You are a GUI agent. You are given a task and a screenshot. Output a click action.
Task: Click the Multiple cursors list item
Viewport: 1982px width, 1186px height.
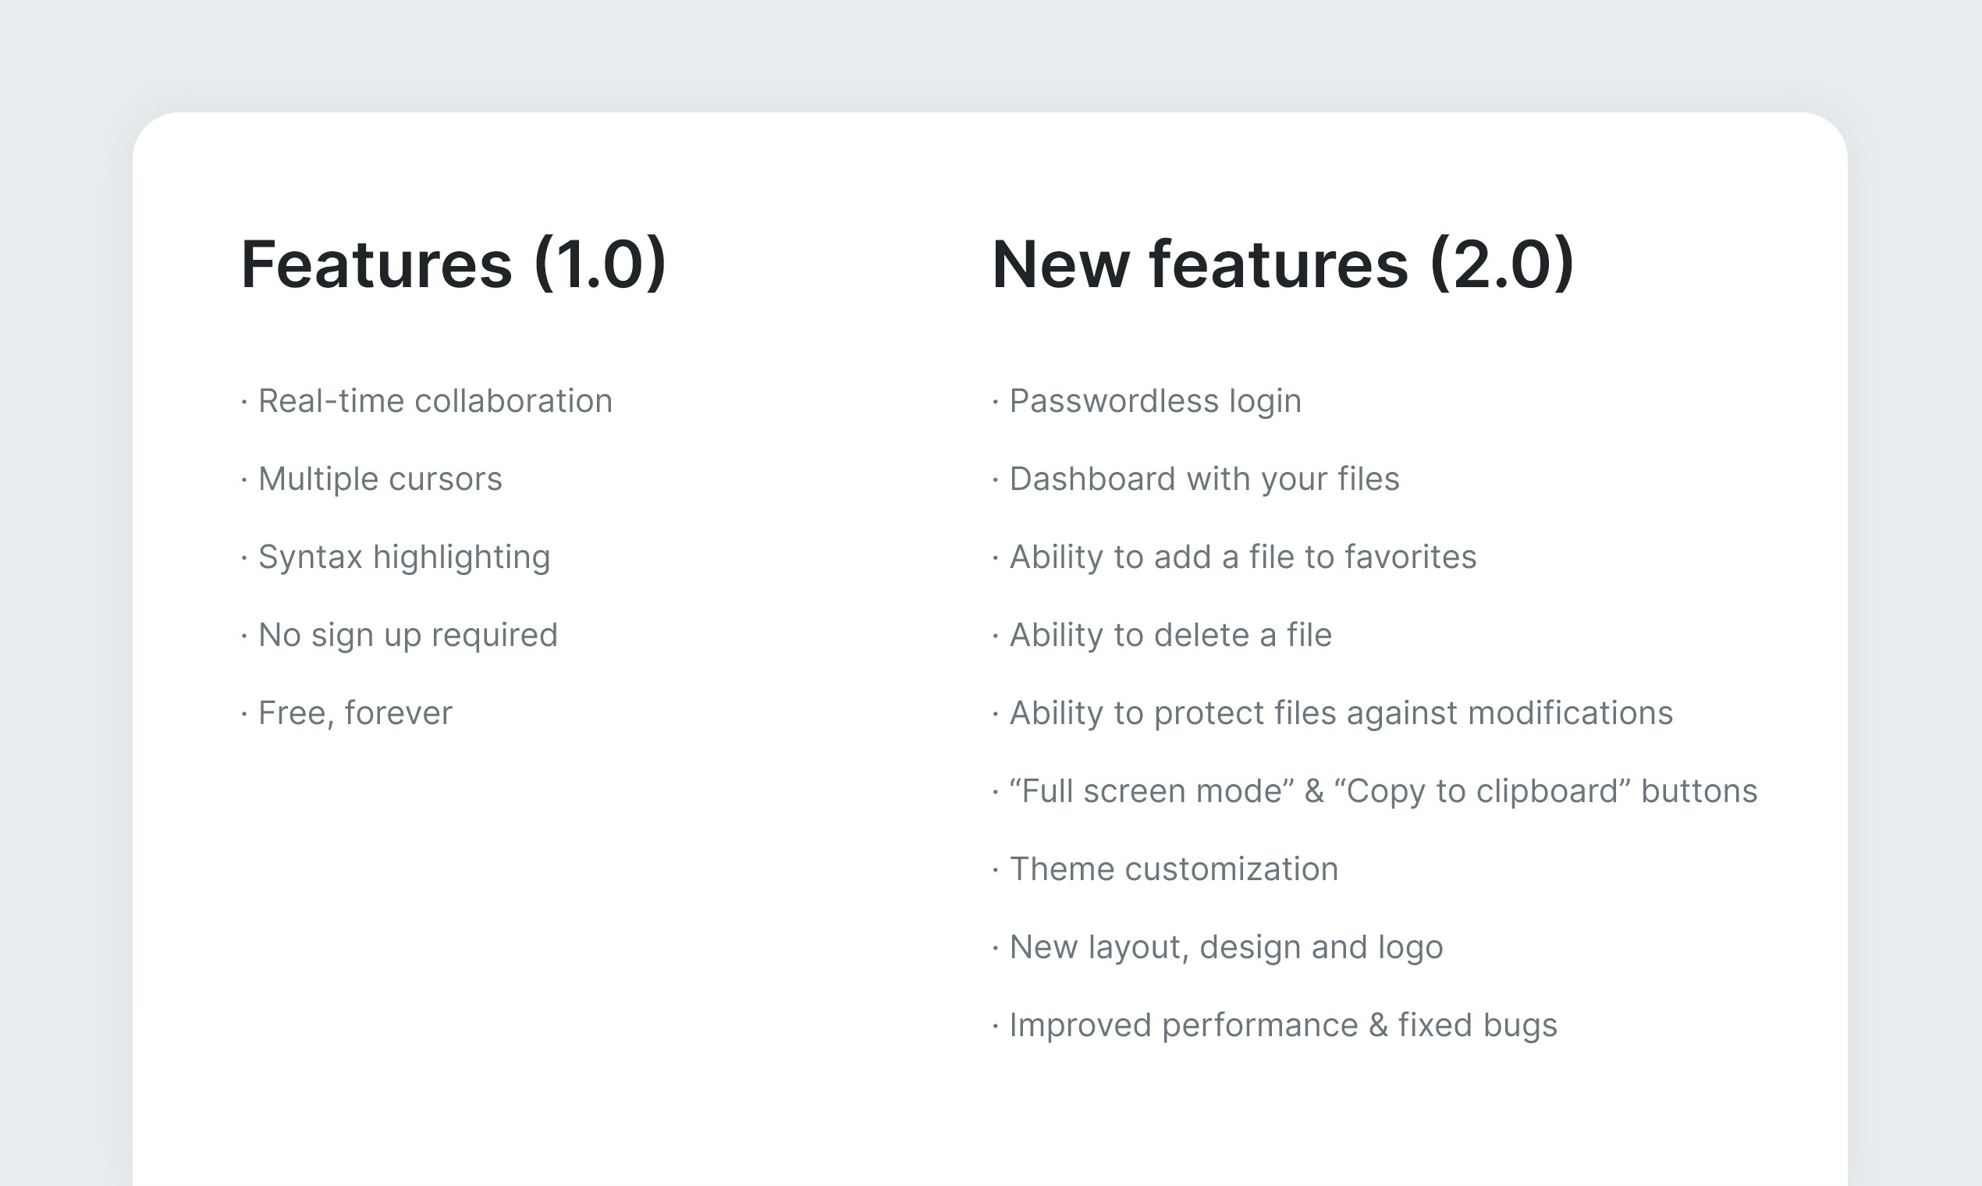pos(371,479)
